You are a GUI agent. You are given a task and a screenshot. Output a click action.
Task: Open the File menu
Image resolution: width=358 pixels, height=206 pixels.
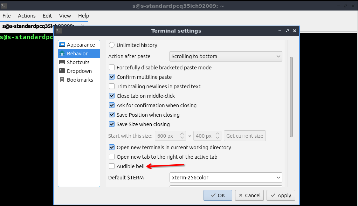click(7, 16)
